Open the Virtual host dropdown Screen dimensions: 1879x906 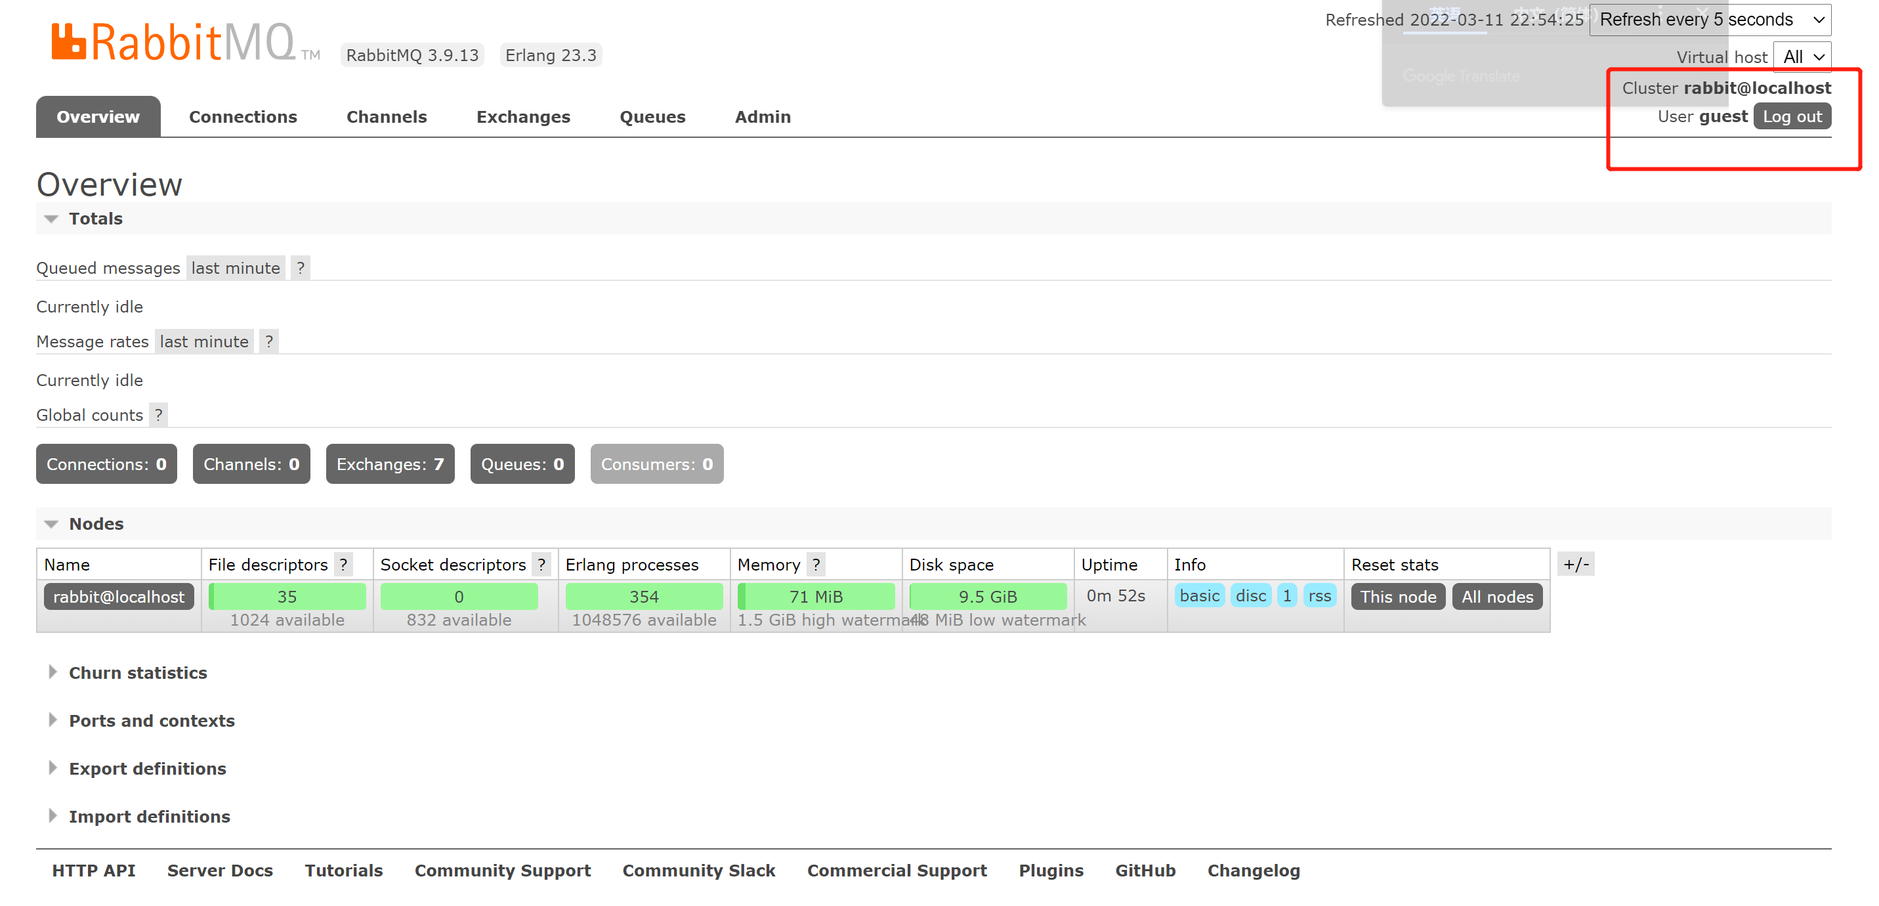pyautogui.click(x=1803, y=57)
